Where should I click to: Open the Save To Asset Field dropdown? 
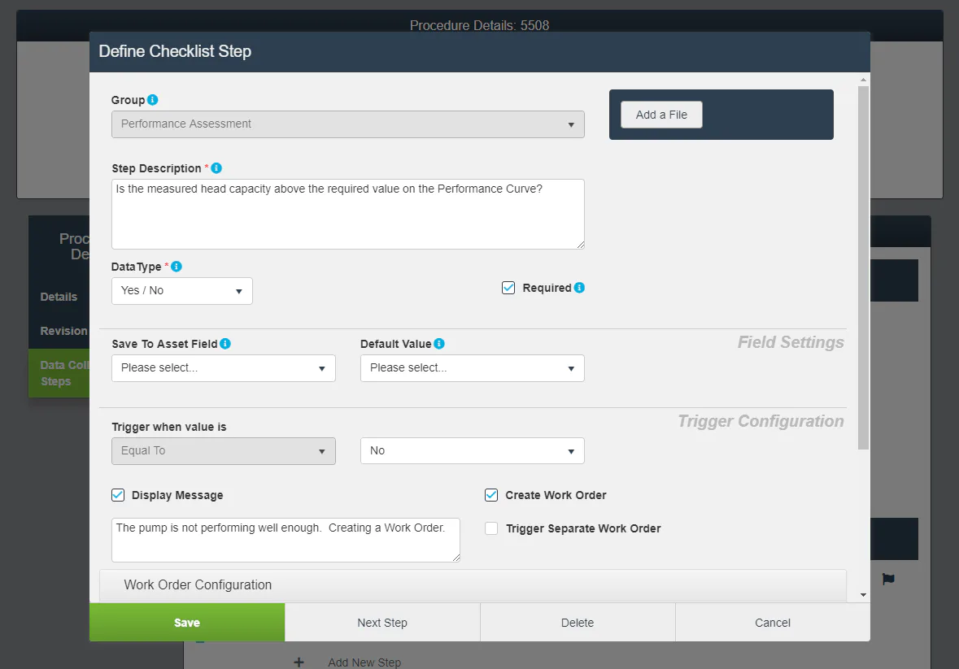224,368
